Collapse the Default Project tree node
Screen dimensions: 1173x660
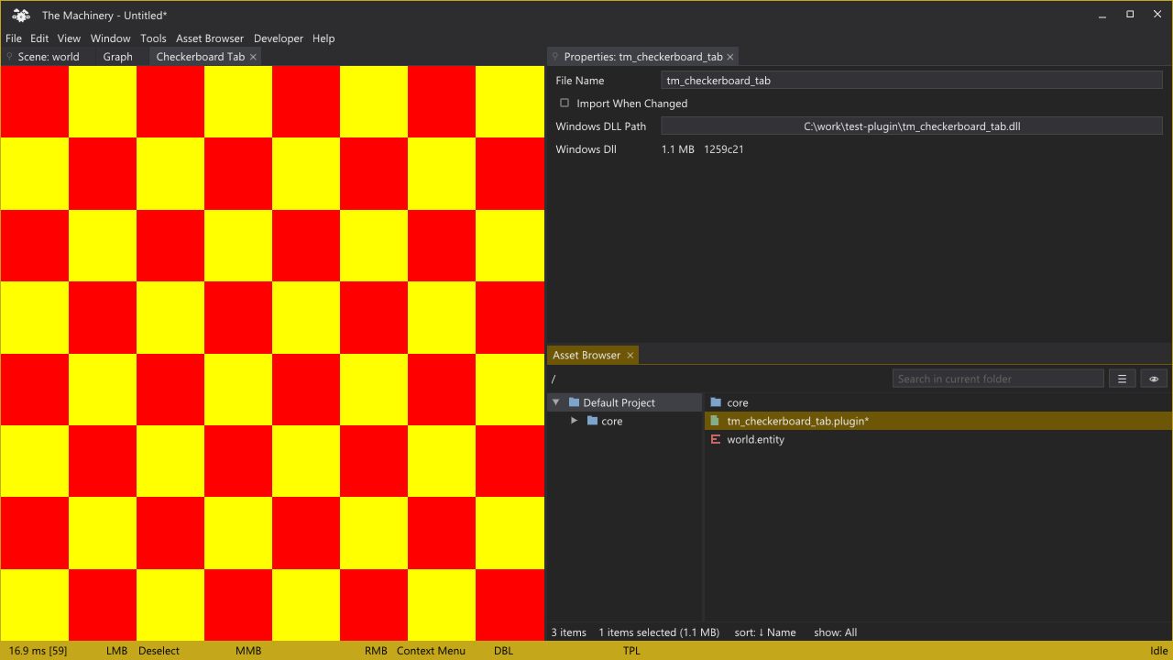555,402
